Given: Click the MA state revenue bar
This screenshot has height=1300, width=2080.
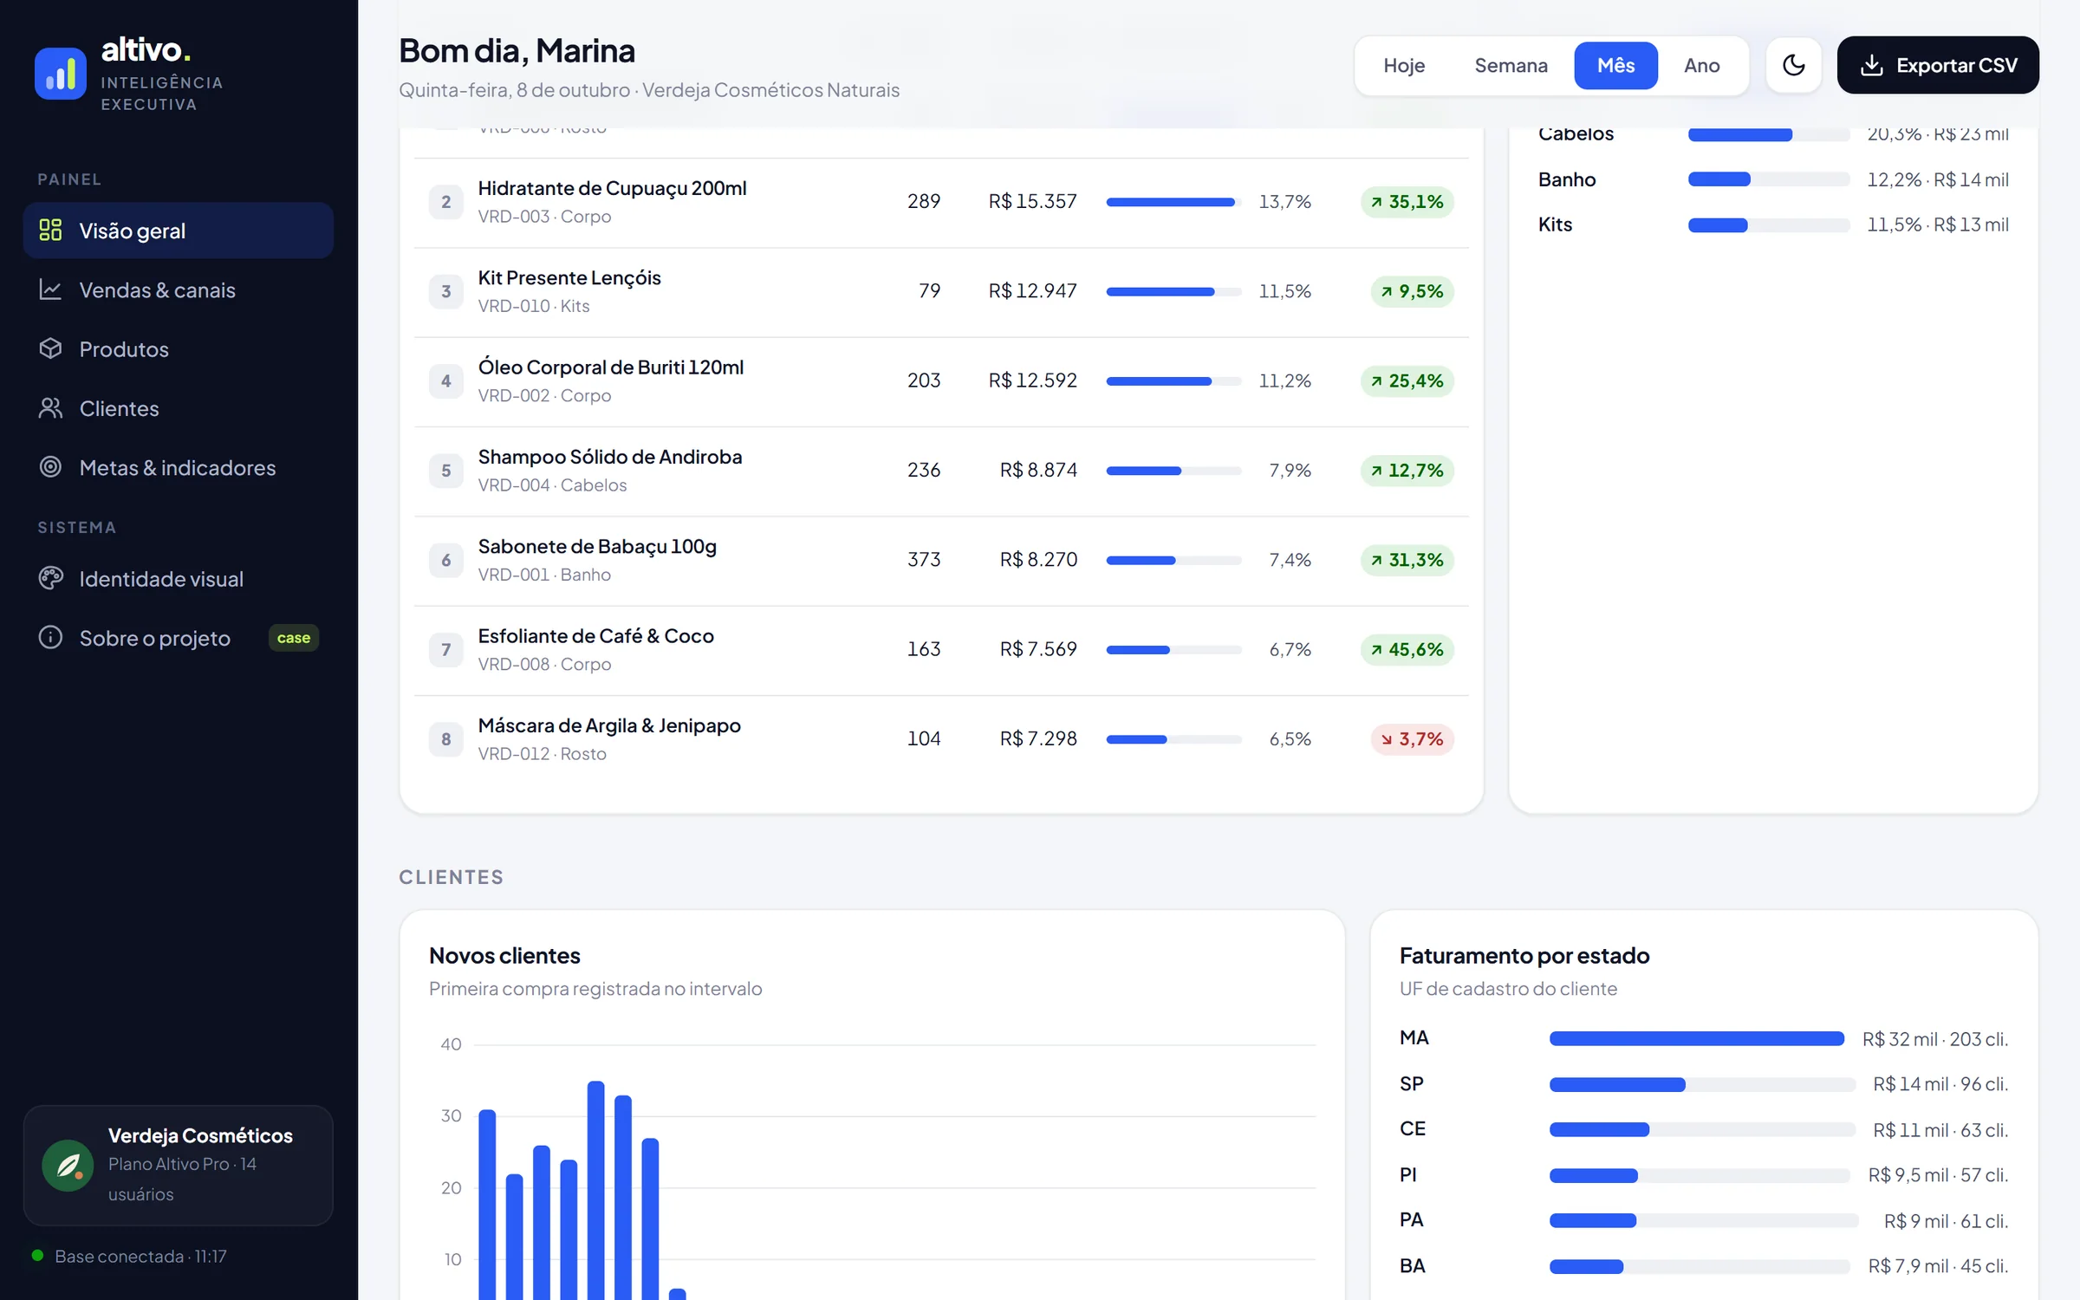Looking at the screenshot, I should pyautogui.click(x=1697, y=1038).
